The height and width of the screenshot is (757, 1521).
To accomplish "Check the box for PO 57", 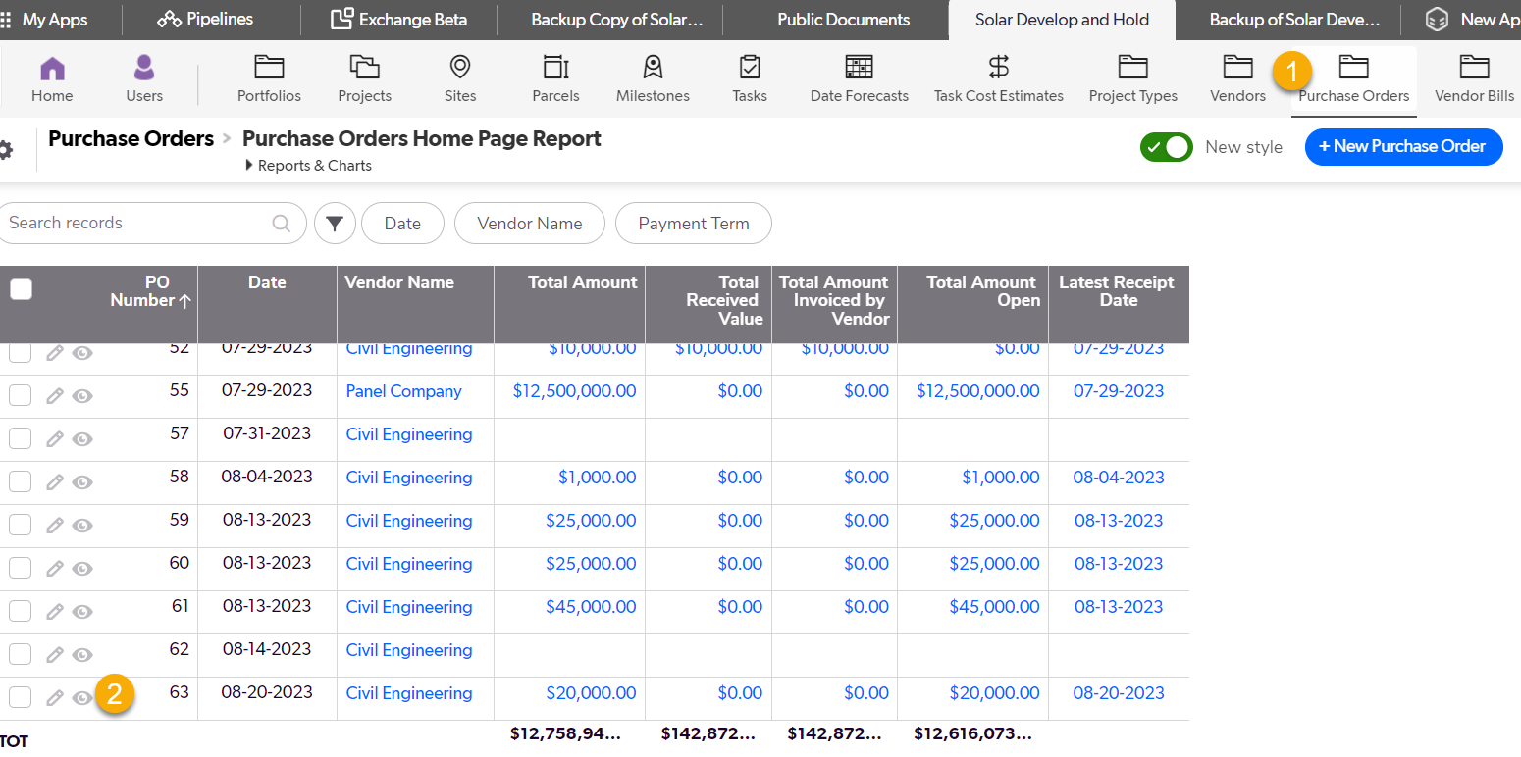I will [x=20, y=438].
